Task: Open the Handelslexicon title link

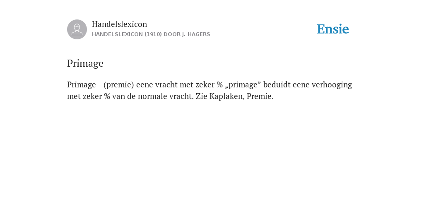Action: click(120, 24)
